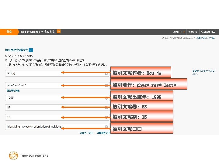Select the orange Search tab in header
Image resolution: width=219 pixels, height=164 pixels.
pyautogui.click(x=9, y=32)
